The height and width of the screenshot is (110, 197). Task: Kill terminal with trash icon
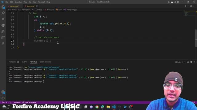tap(191, 62)
